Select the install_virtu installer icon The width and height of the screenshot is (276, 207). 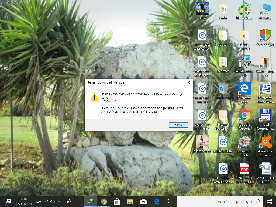pos(244,63)
